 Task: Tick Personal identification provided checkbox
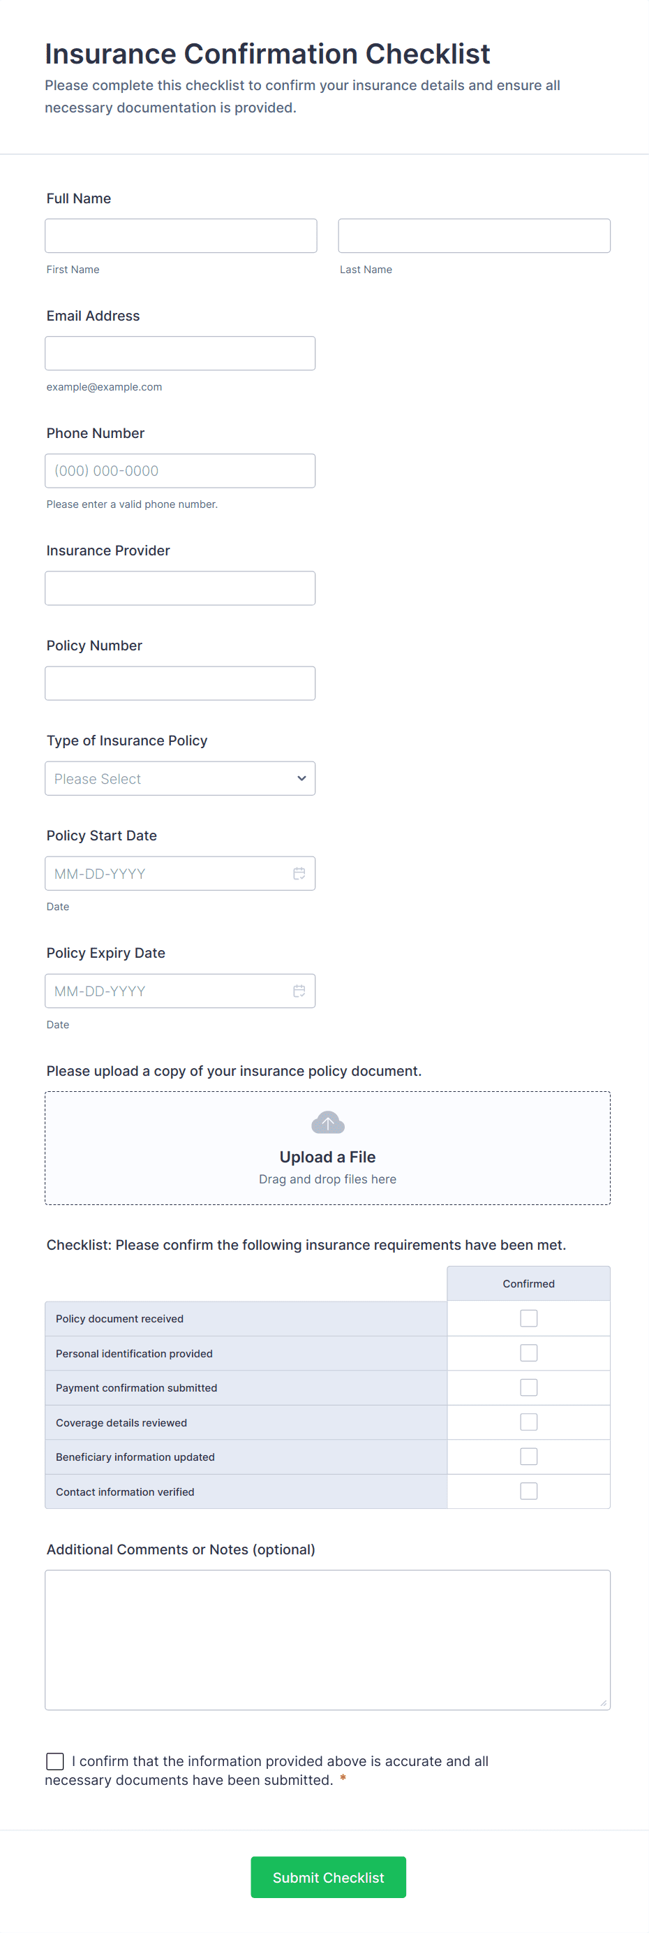point(528,1353)
